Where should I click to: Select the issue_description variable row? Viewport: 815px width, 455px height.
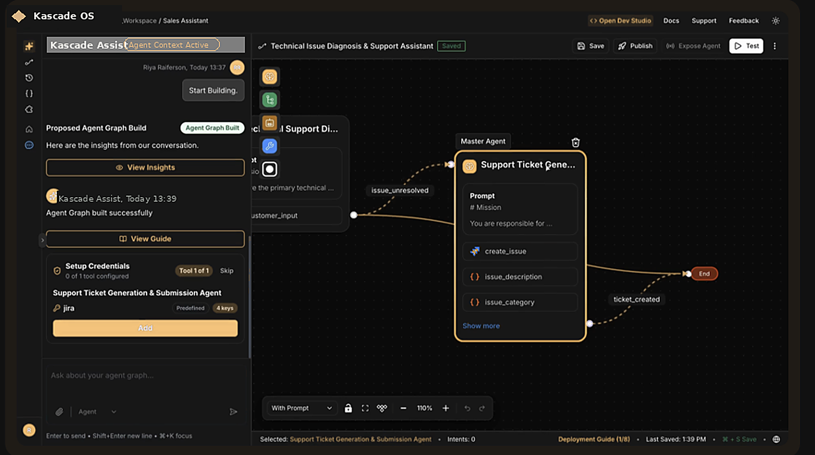[520, 277]
